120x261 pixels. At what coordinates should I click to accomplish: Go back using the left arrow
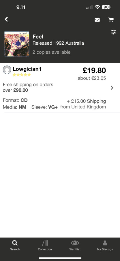coord(6,19)
